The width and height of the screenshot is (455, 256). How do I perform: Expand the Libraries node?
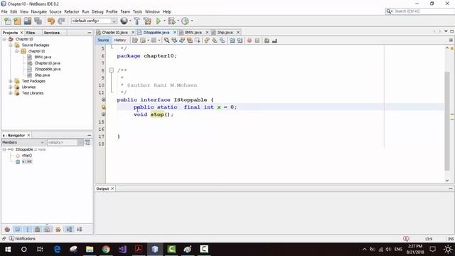(x=11, y=87)
